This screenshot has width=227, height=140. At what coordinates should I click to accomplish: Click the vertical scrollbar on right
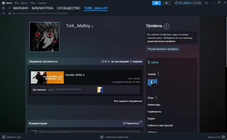coord(226,42)
